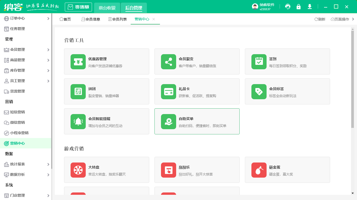Open the 会员标签 member tag tool
The height and width of the screenshot is (200, 357).
[x=287, y=91]
